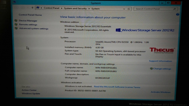Viewport: 189px width, 106px height.
Task: Select Windows Storage Server 2012 R2 Essentials text
Action: coord(88,26)
